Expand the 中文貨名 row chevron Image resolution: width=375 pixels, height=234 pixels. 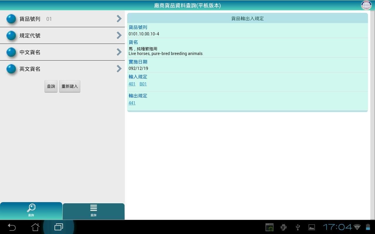[119, 52]
